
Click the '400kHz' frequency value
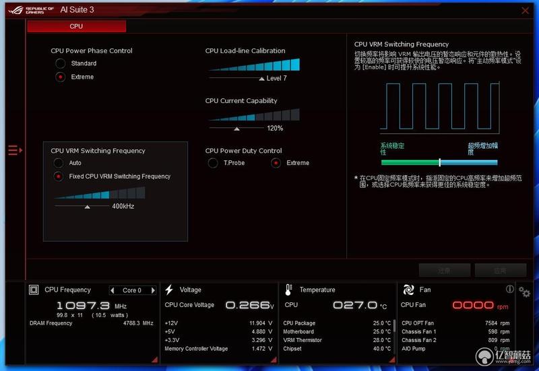point(123,206)
